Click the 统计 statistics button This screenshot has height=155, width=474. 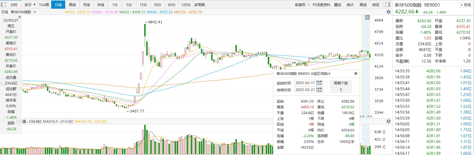350,5
